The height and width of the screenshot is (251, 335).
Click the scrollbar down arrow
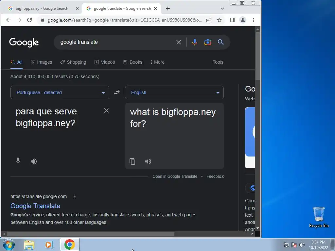tap(258, 228)
